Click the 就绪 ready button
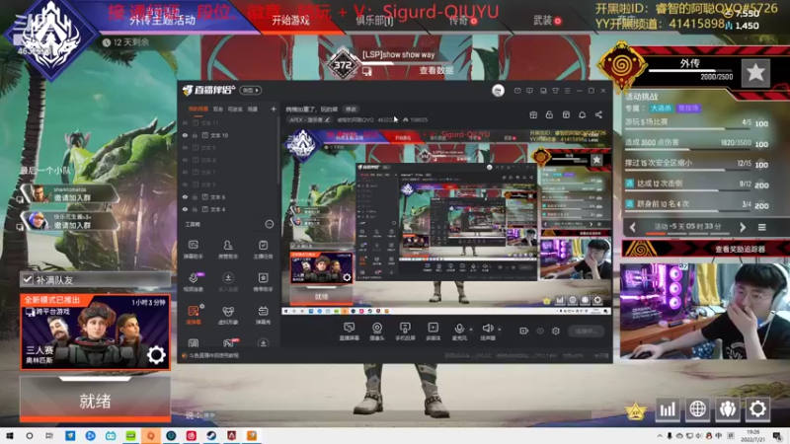 point(95,400)
